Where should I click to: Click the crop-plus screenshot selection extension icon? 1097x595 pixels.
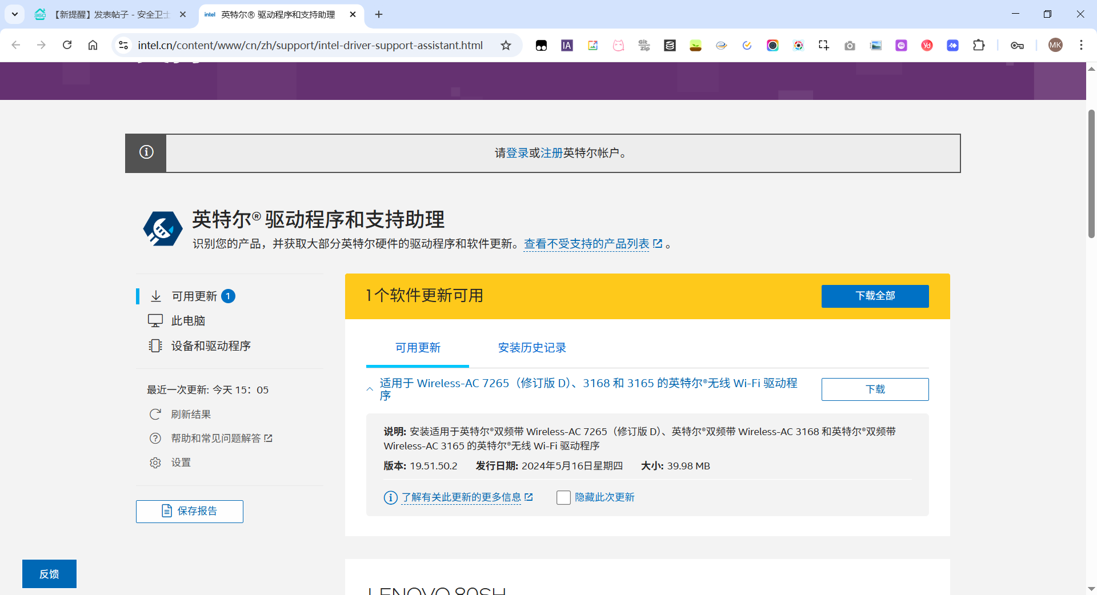point(824,46)
